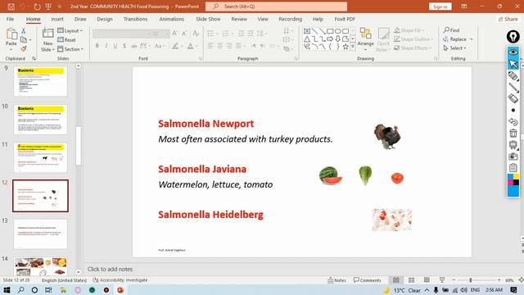This screenshot has width=524, height=295.
Task: Click the camera snapshot icon on overlay toolbar
Action: (x=513, y=157)
